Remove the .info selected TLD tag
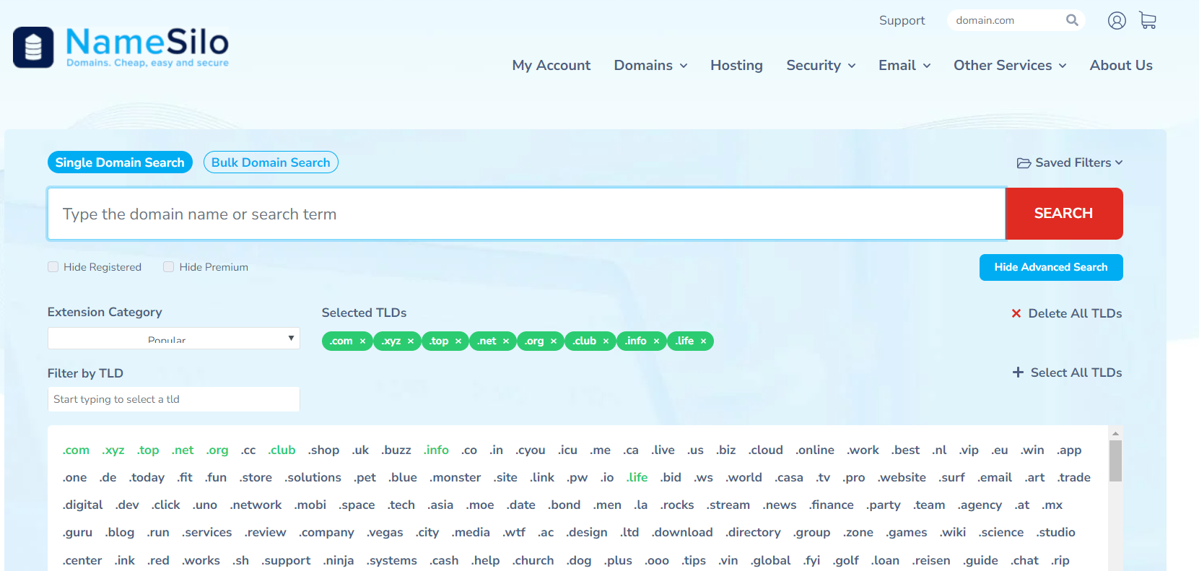This screenshot has height=571, width=1199. coord(656,341)
